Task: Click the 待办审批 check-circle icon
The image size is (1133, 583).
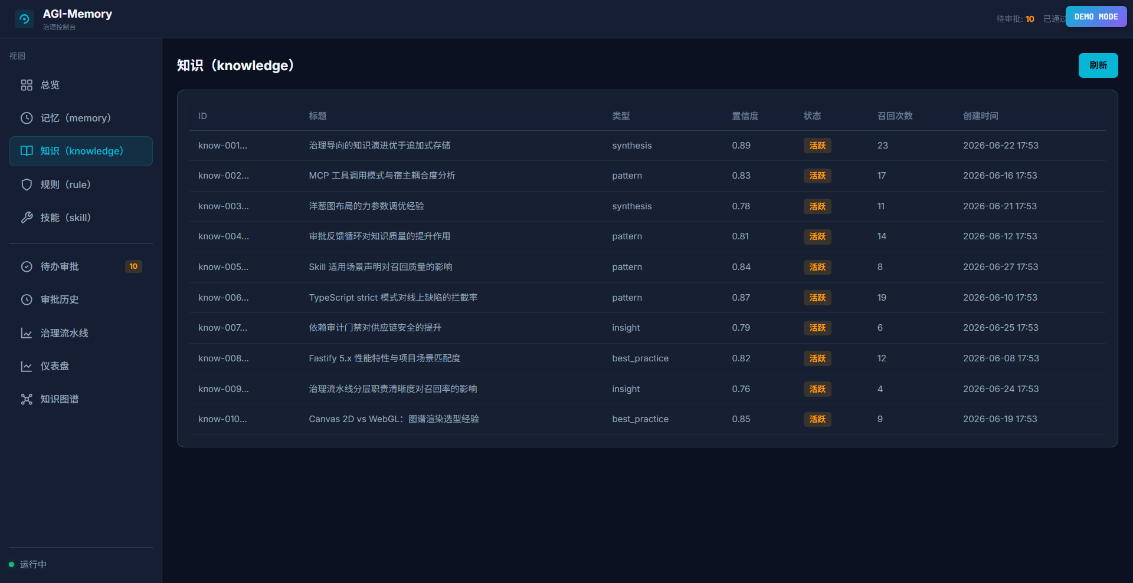Action: (27, 266)
